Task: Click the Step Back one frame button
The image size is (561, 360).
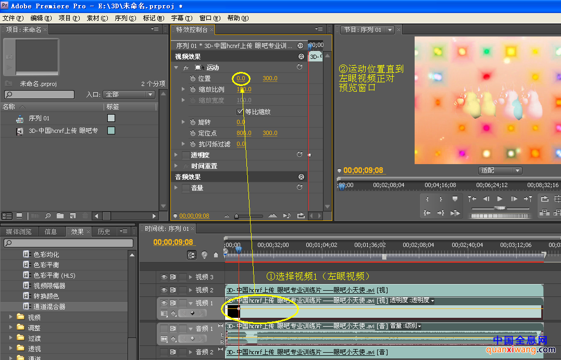Action: (x=486, y=198)
